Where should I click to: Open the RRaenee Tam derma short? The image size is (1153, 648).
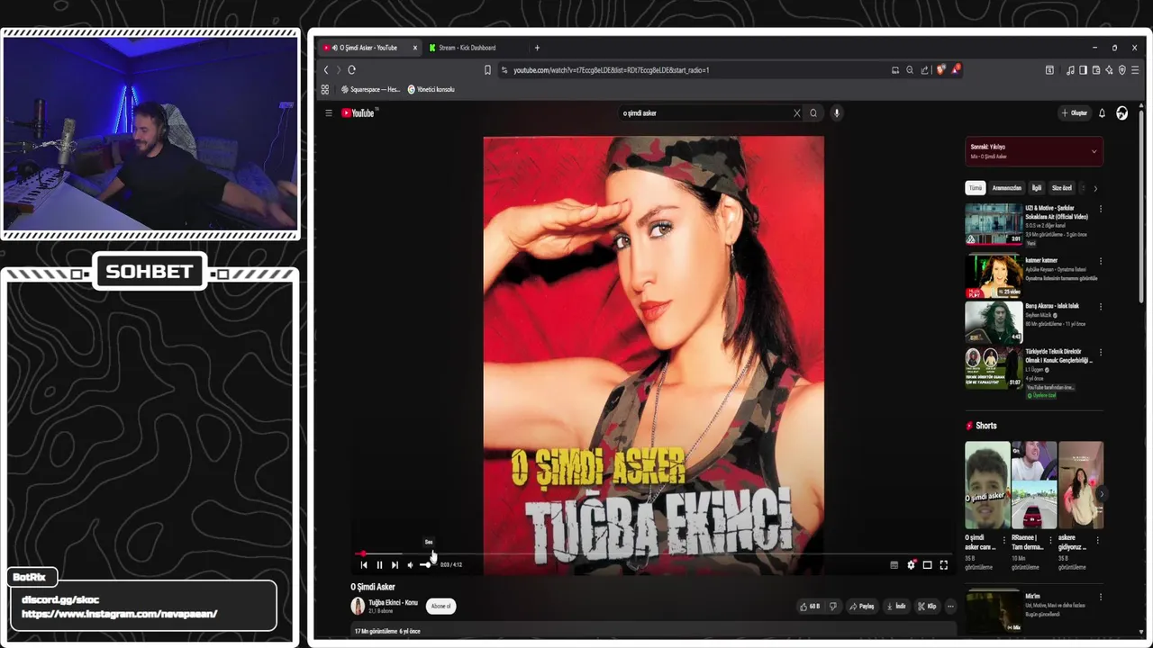click(x=1033, y=484)
